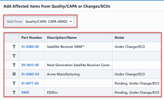The image size is (164, 100).
Task: Click the Add From label
Action: coord(15,21)
